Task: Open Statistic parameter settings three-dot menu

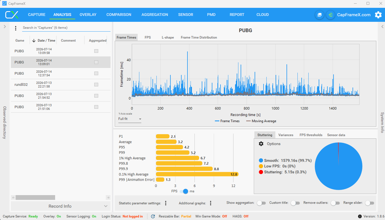Action: (x=166, y=203)
